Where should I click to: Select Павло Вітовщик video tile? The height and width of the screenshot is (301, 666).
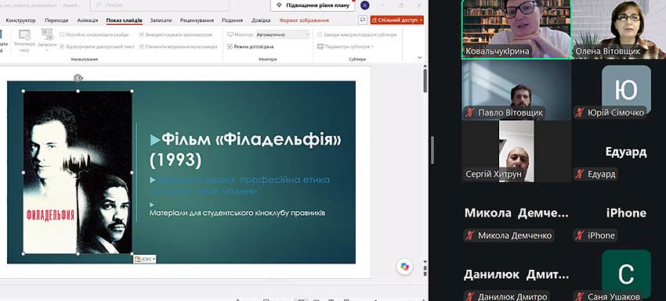516,89
